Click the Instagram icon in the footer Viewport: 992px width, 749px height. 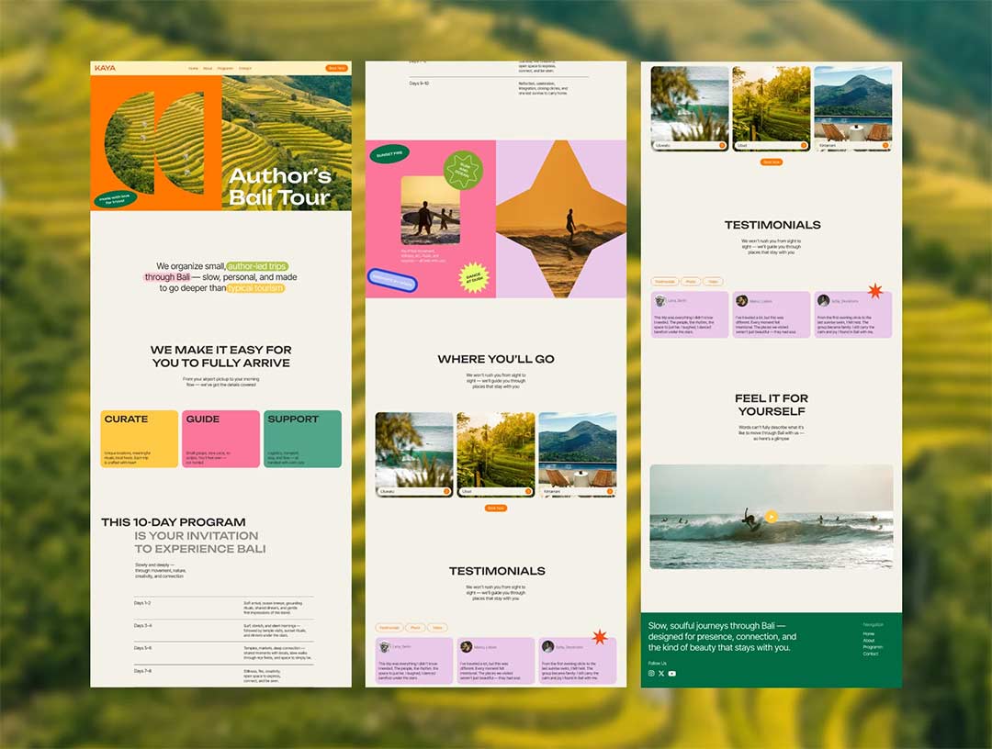pyautogui.click(x=652, y=674)
